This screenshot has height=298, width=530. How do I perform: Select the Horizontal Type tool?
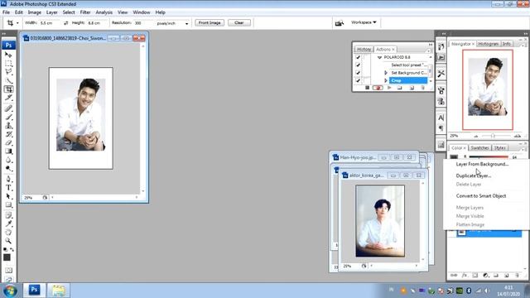pyautogui.click(x=8, y=188)
